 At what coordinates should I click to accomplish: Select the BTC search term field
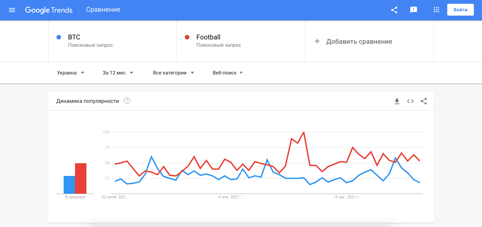[113, 41]
